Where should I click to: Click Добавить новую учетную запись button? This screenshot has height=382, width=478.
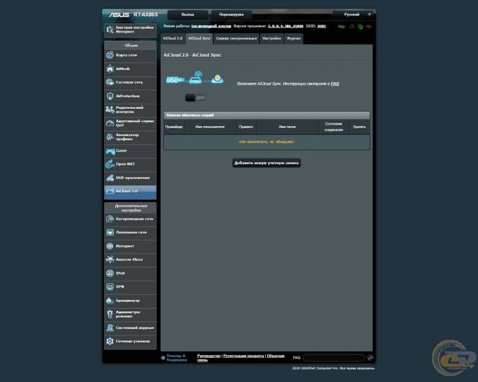[266, 163]
